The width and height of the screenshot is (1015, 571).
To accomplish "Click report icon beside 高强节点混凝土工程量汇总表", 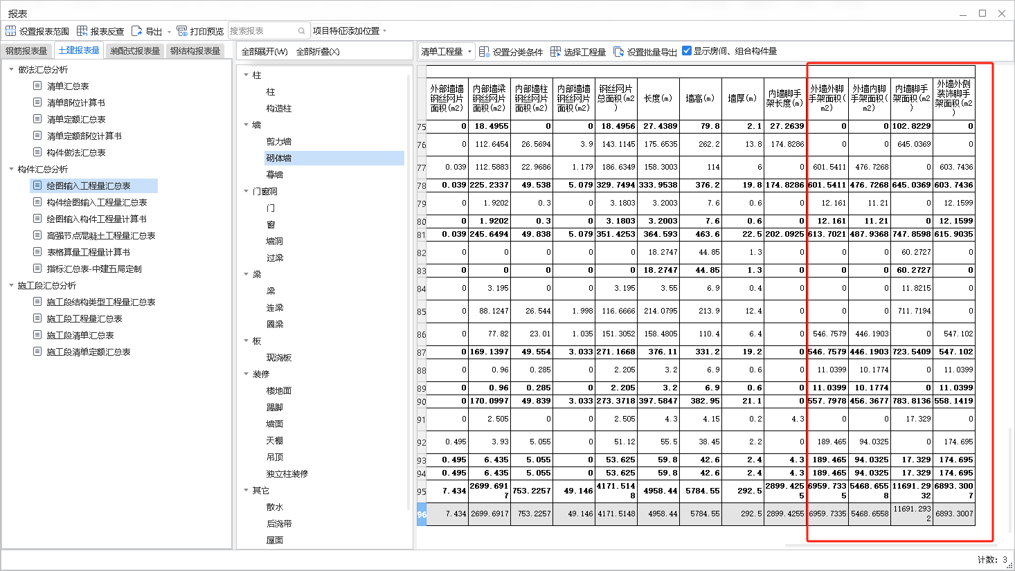I will pyautogui.click(x=37, y=235).
